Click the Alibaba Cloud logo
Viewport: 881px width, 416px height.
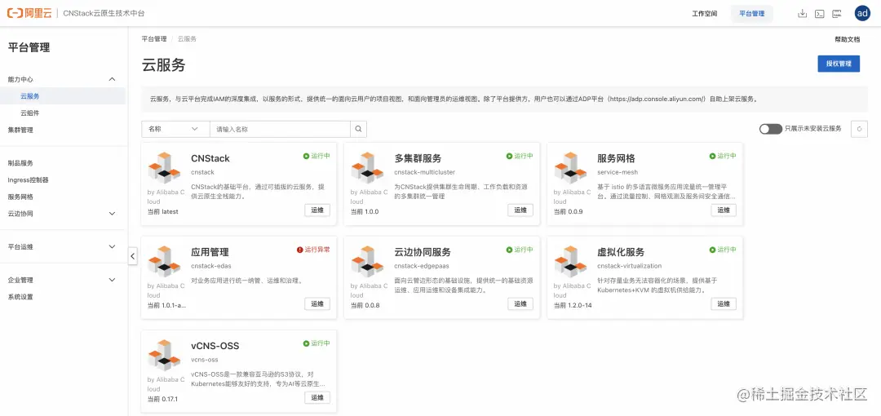tap(29, 13)
